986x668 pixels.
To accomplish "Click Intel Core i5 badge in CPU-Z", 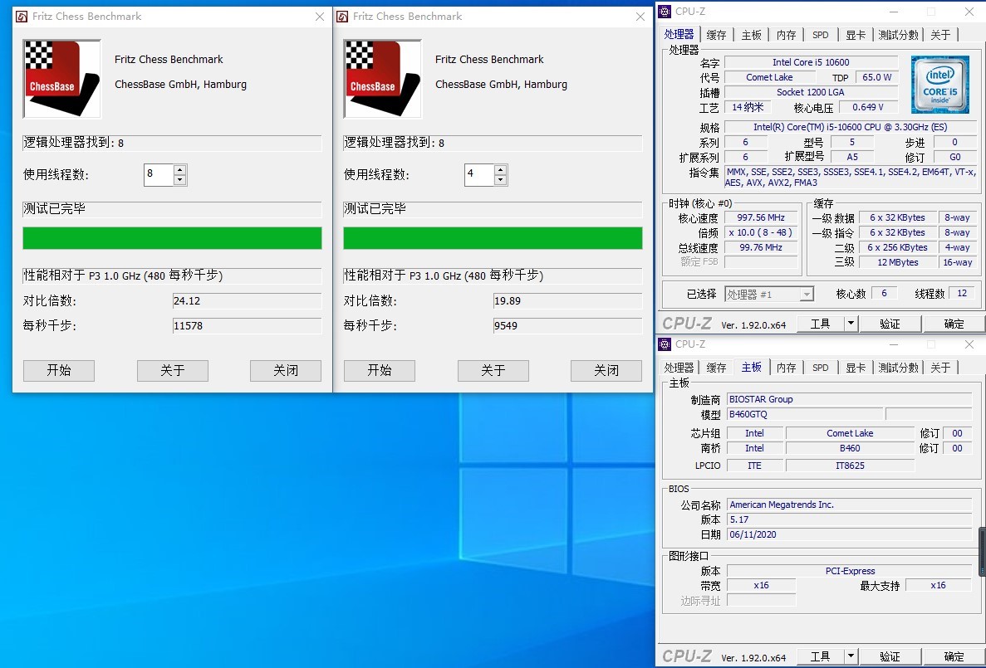I will pos(939,84).
